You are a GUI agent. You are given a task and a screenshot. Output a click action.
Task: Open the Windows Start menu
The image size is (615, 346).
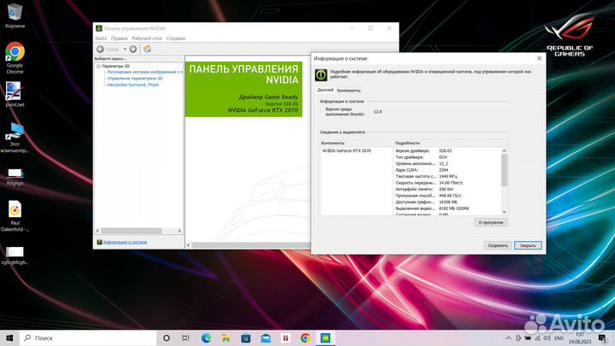(9, 337)
